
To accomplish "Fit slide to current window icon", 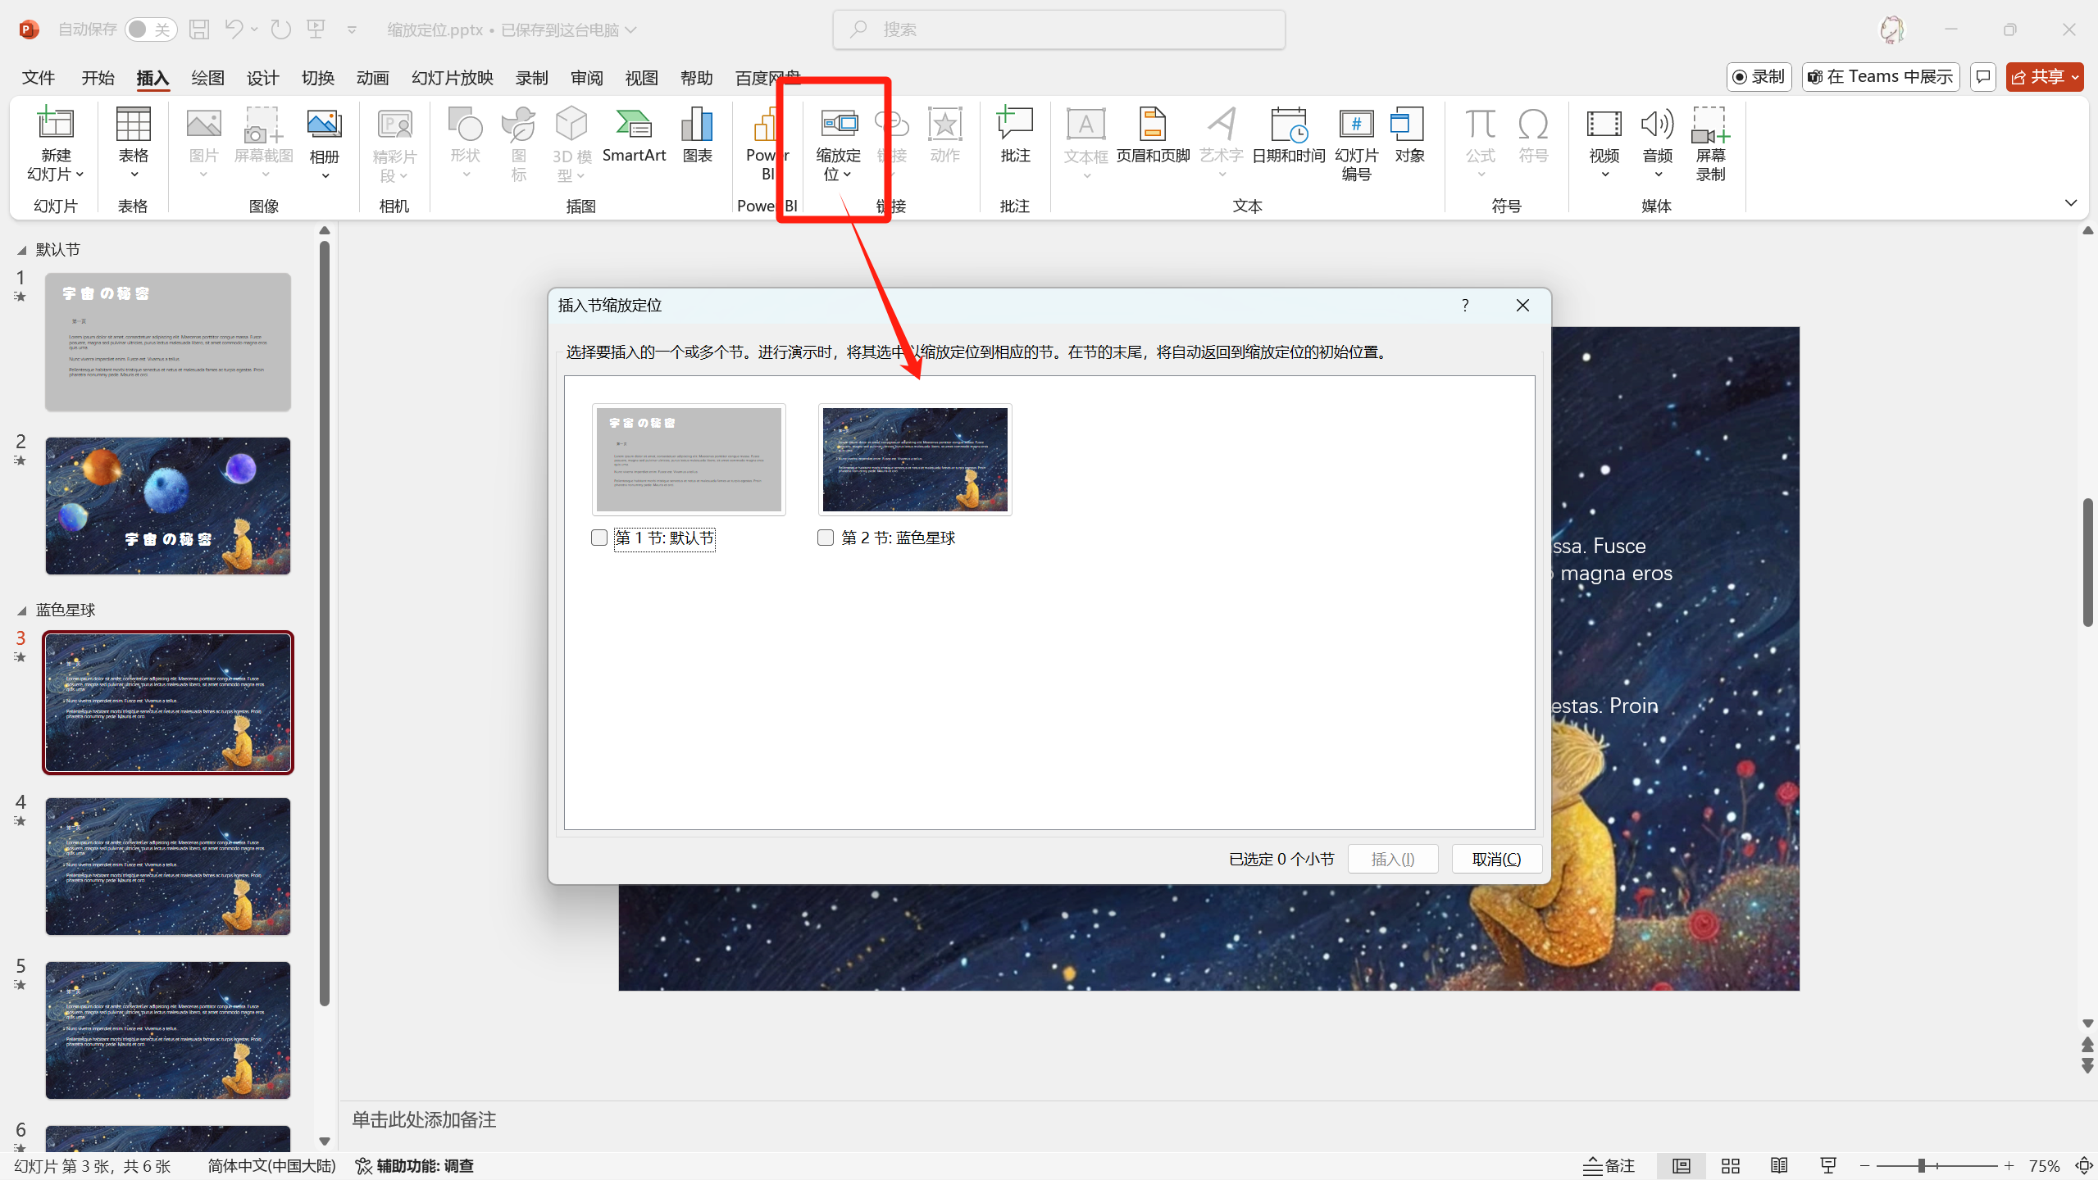I will (2084, 1165).
